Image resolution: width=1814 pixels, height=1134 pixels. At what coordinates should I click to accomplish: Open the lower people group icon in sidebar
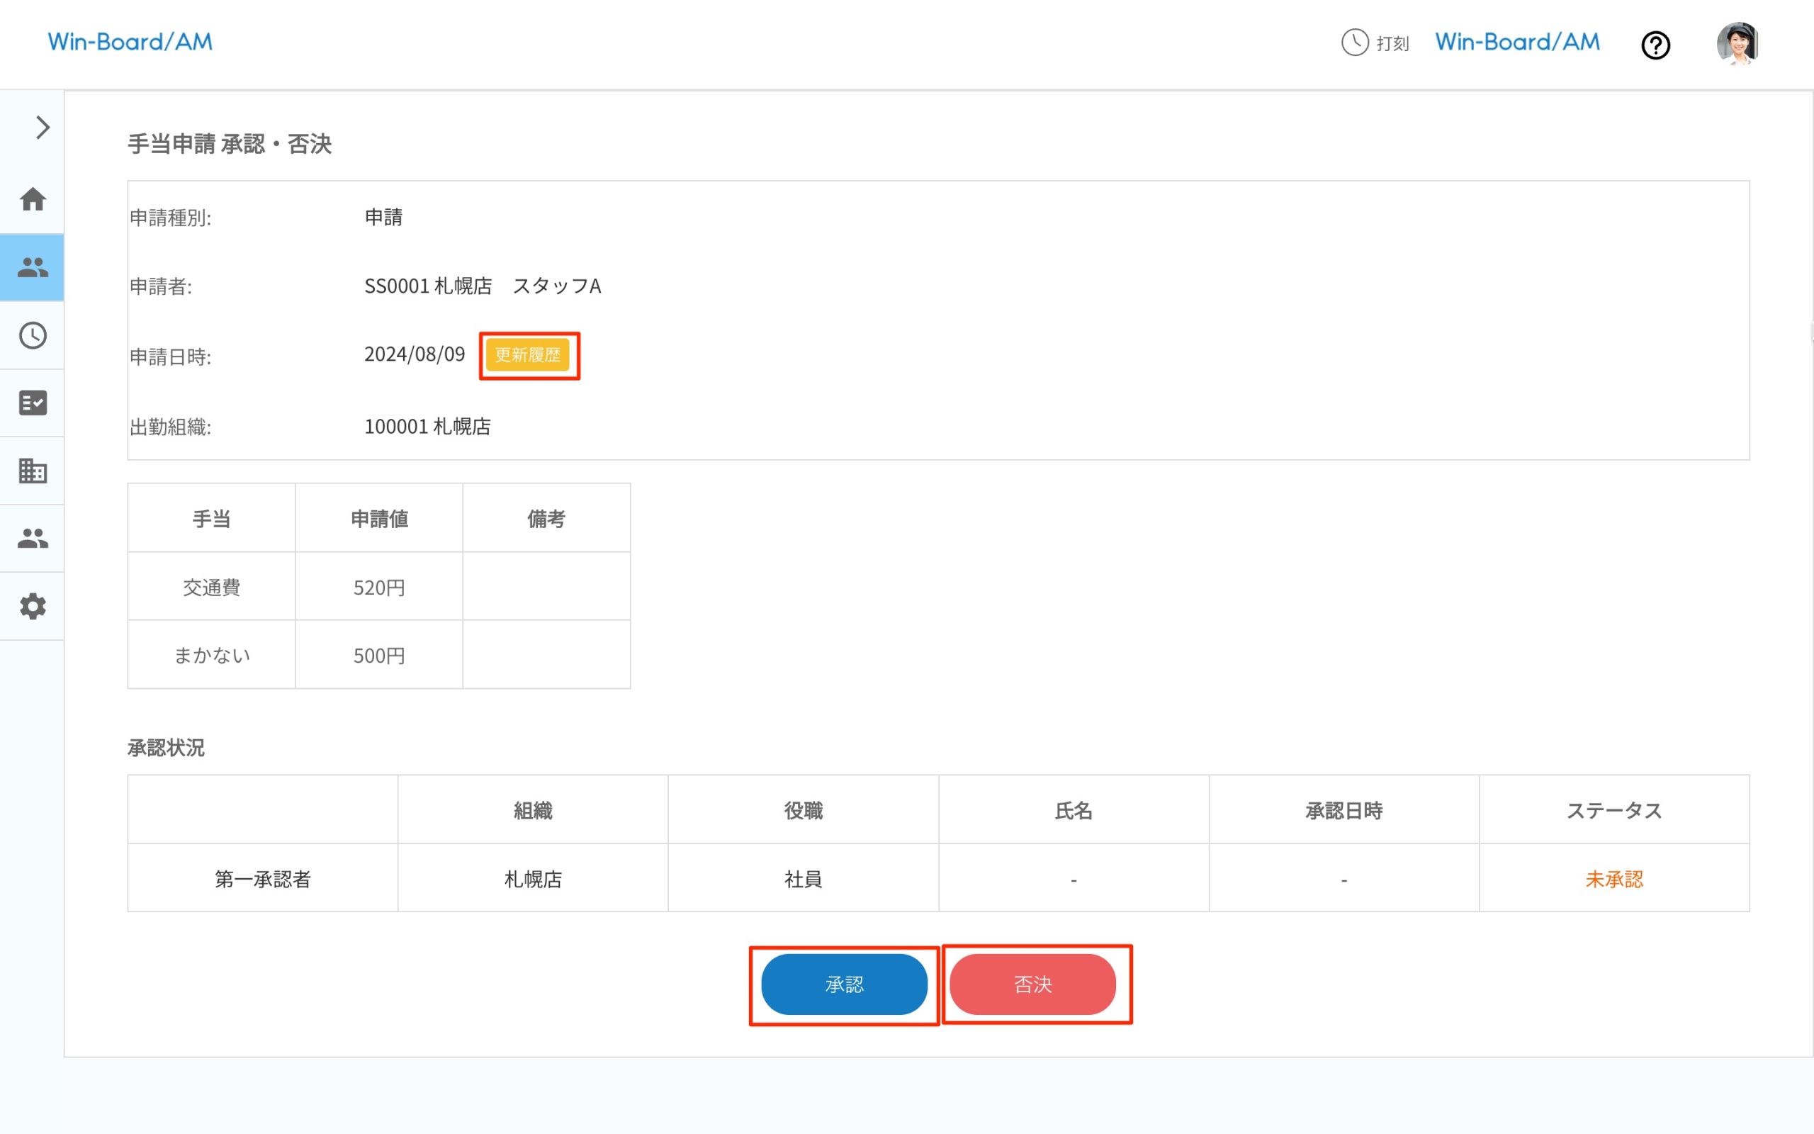[x=32, y=539]
